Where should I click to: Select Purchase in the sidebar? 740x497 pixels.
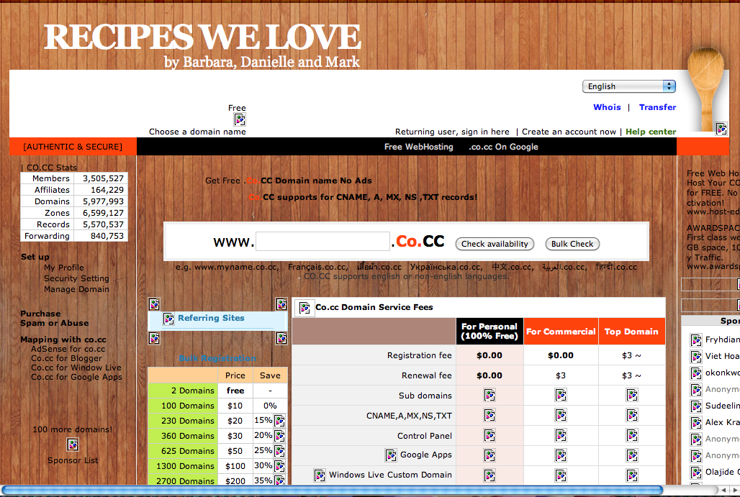[40, 314]
